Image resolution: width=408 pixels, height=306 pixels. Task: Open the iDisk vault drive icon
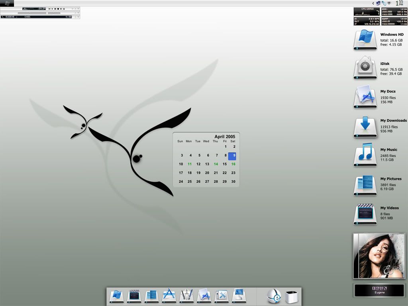365,67
